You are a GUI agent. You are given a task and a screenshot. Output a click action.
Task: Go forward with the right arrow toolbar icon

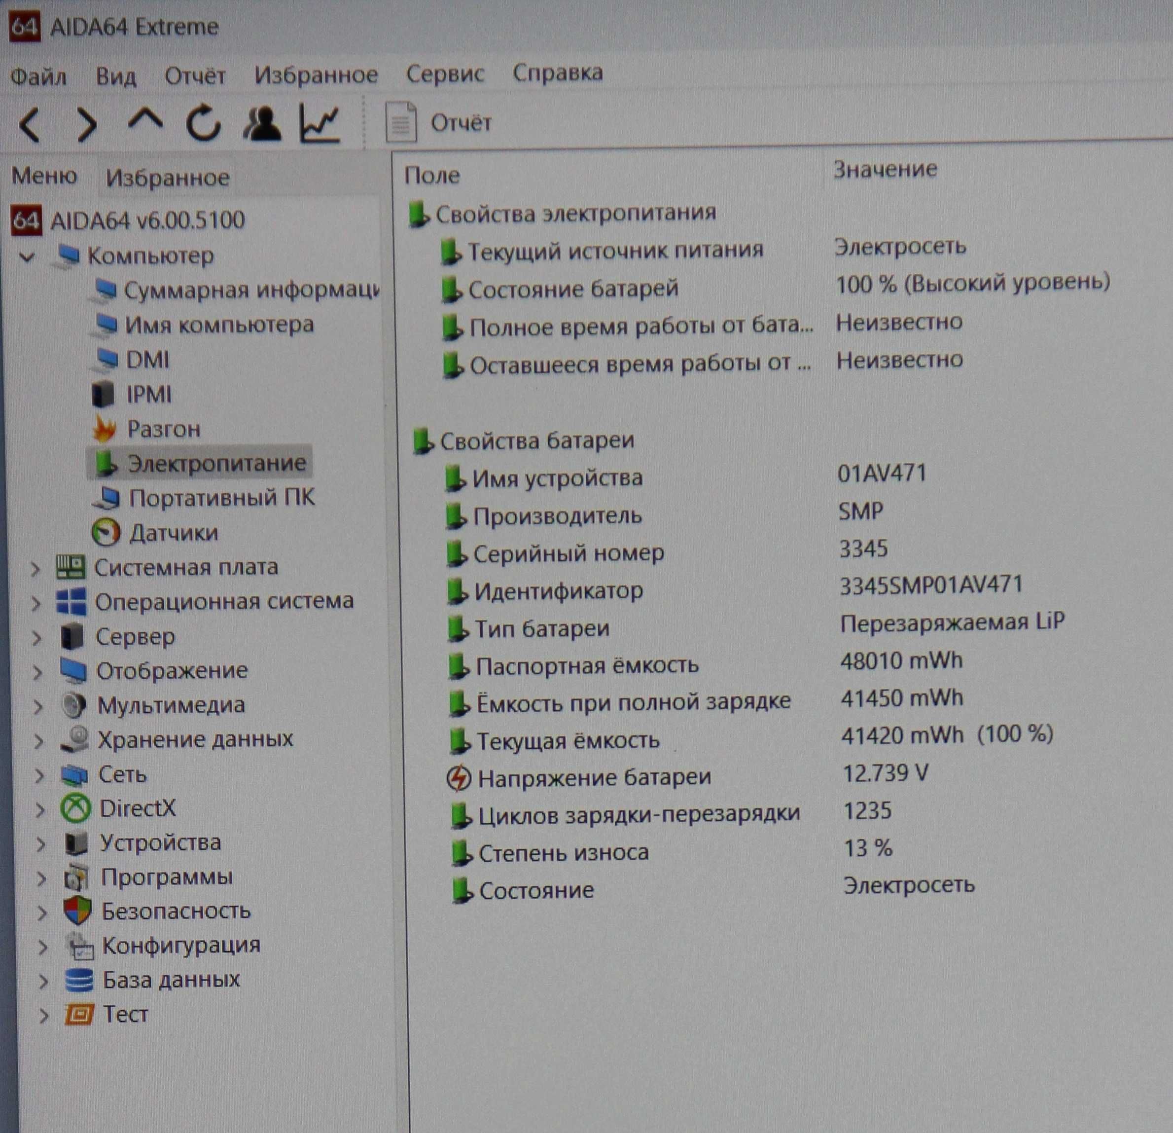pyautogui.click(x=87, y=125)
